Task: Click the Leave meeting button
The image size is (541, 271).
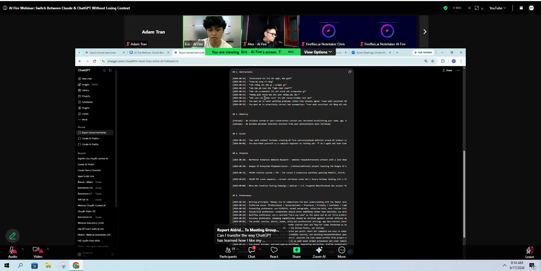Action: click(529, 252)
